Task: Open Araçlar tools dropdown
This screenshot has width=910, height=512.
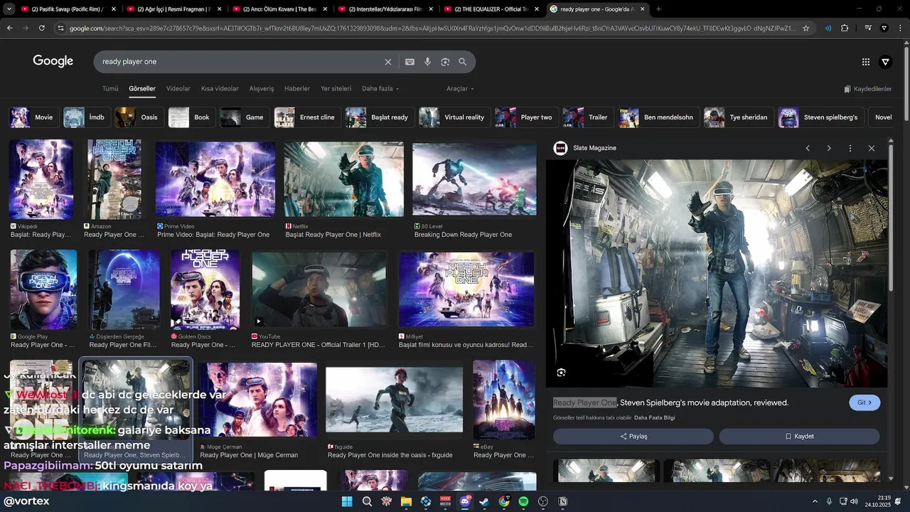Action: pyautogui.click(x=460, y=89)
